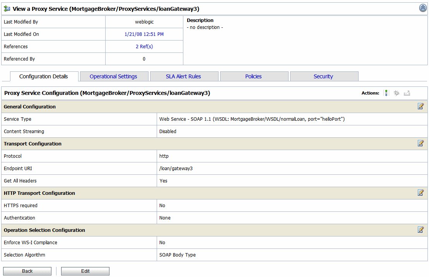Switch to Operational Settings tab
The height and width of the screenshot is (277, 429).
coord(114,76)
